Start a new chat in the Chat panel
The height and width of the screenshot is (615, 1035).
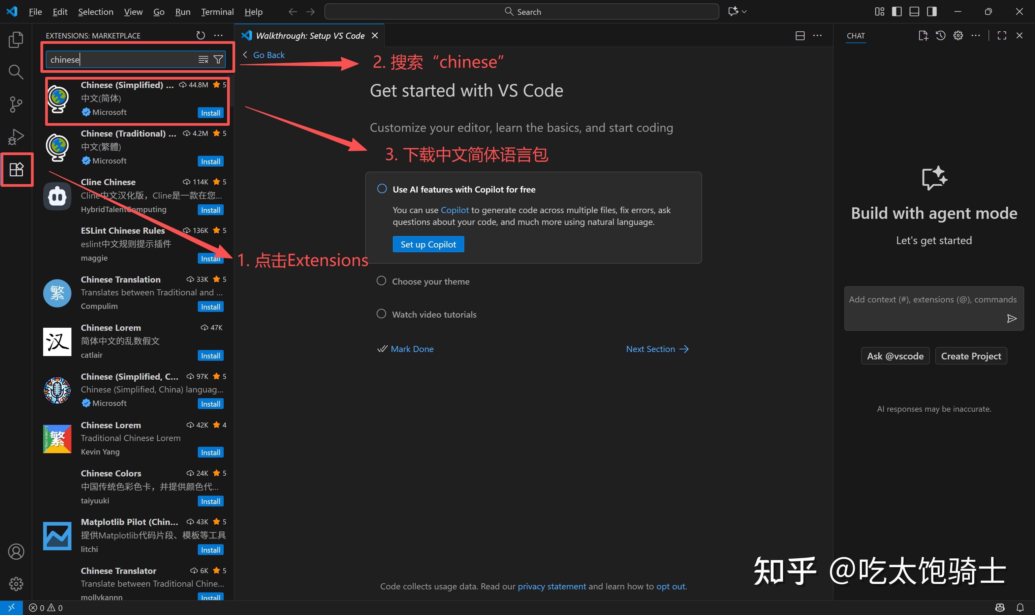click(923, 35)
